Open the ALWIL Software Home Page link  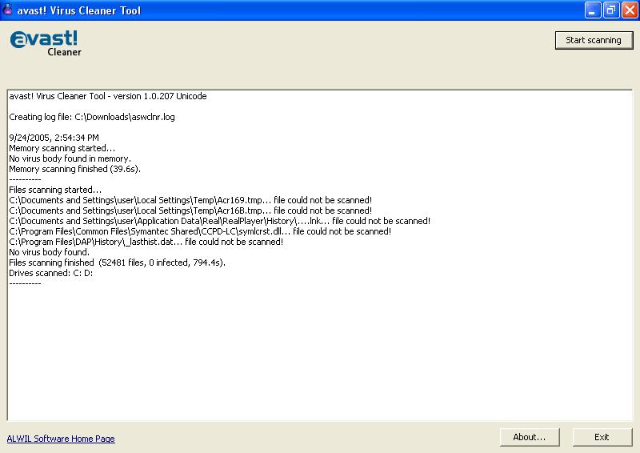tap(61, 439)
